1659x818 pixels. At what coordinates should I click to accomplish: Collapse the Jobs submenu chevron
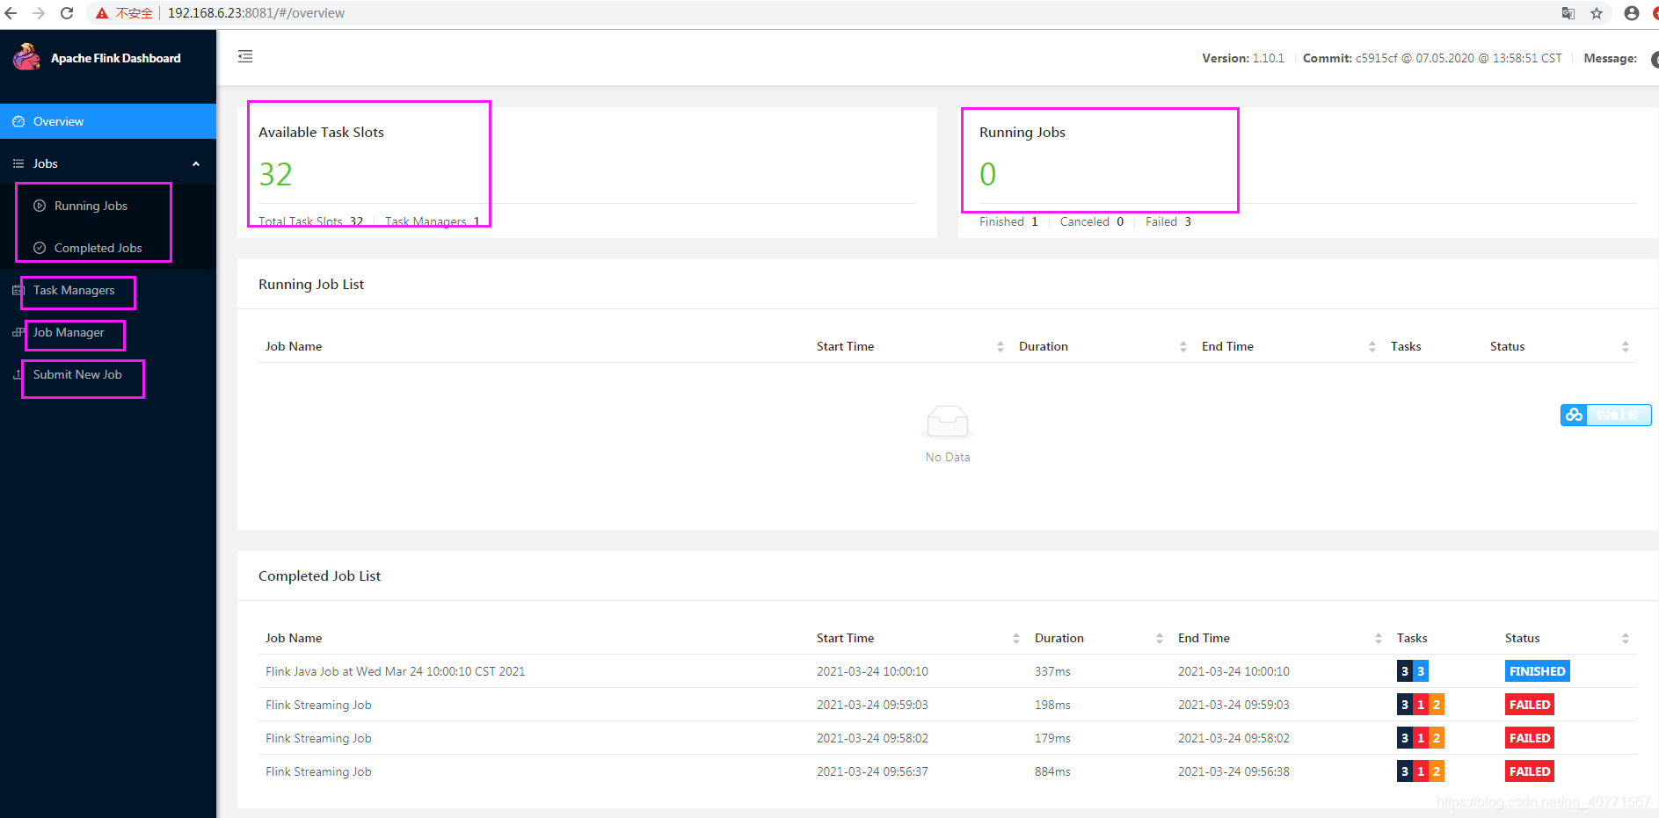pos(196,163)
